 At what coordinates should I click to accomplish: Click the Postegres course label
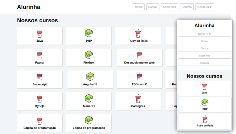[138, 106]
